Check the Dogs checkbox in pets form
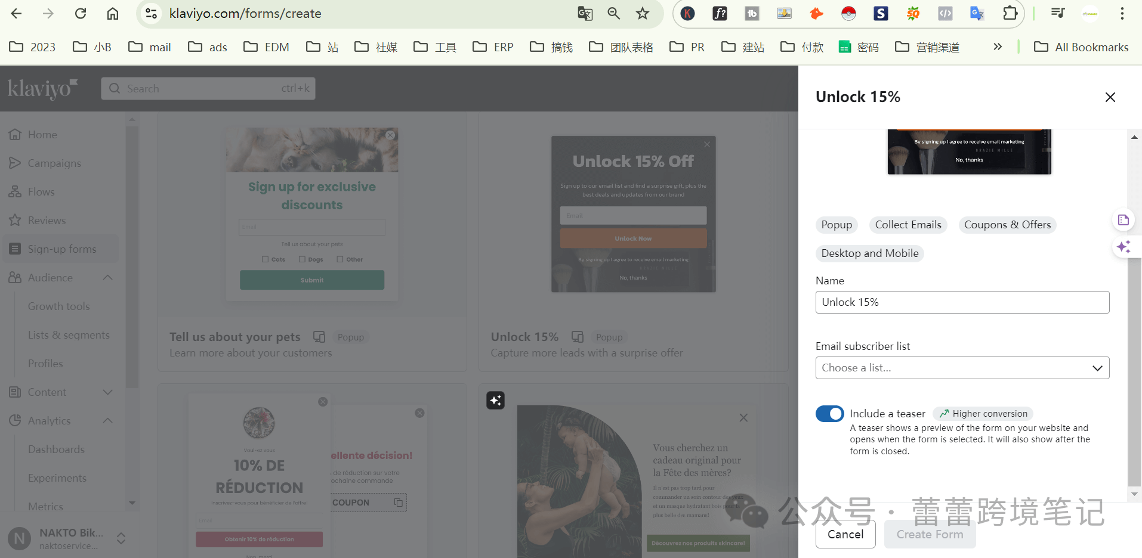1142x558 pixels. tap(302, 259)
